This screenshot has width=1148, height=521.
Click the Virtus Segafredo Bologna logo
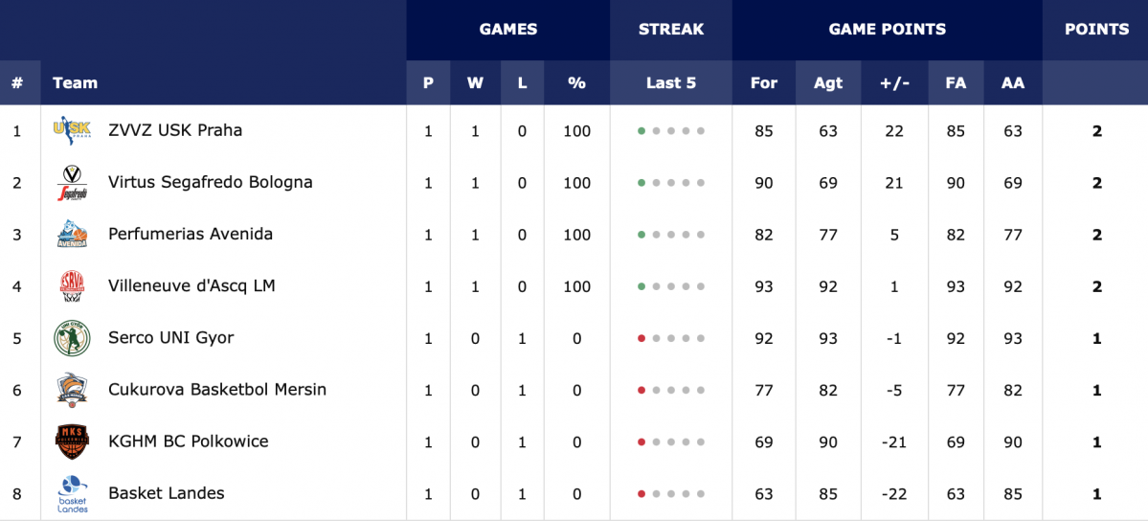tap(73, 183)
